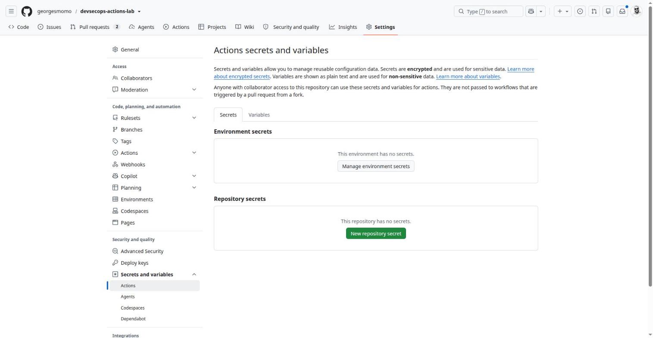Select Dependabot under Secrets and variables
Screen dimensions: 653x338
click(155, 319)
